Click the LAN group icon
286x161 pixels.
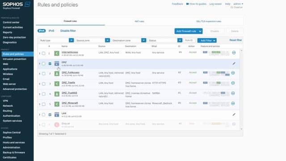pos(57,114)
